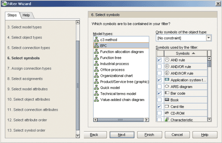Image resolution: width=222 pixels, height=143 pixels.
Task: Click the Back button
Action: (x=95, y=135)
